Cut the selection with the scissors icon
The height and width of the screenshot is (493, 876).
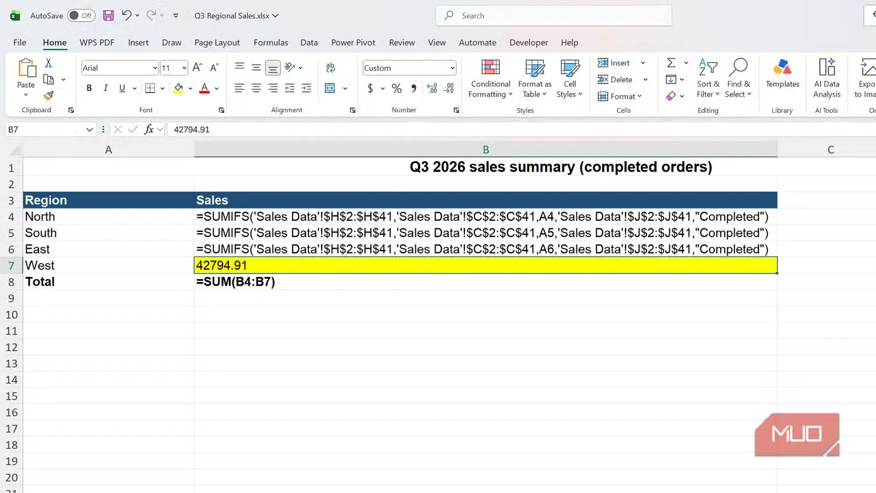coord(48,63)
